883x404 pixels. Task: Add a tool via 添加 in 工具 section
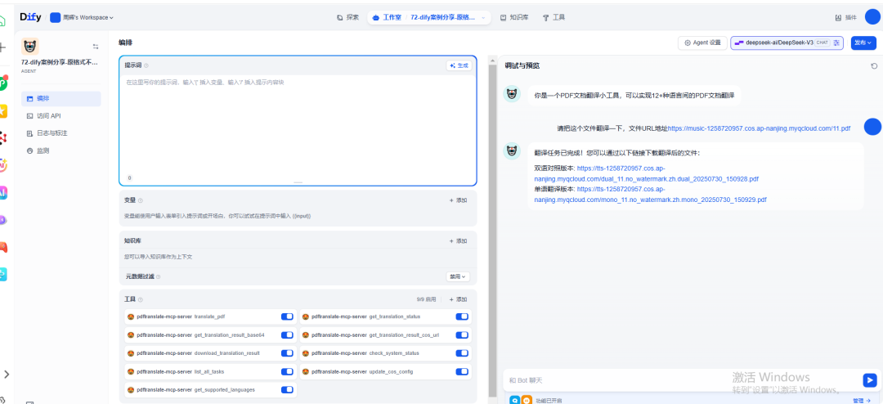(458, 300)
